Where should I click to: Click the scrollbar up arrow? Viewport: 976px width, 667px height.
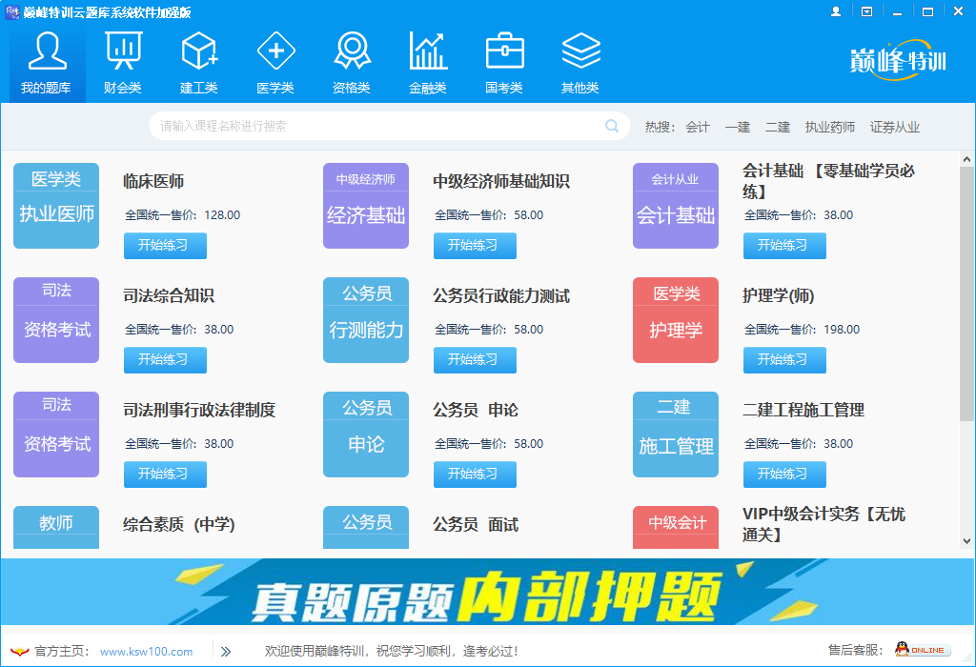pos(966,159)
